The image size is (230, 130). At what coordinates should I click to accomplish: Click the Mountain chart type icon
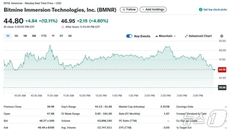pyautogui.click(x=156, y=36)
